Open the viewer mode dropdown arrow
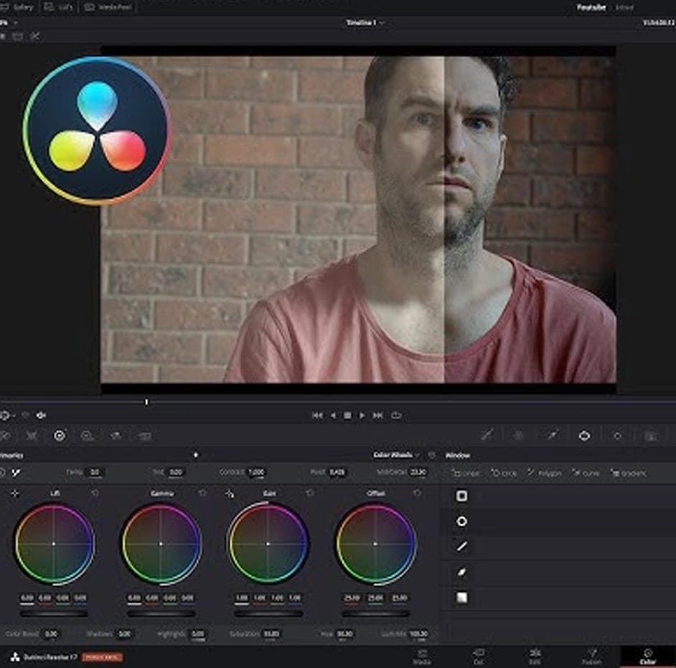This screenshot has width=676, height=668. (x=14, y=415)
